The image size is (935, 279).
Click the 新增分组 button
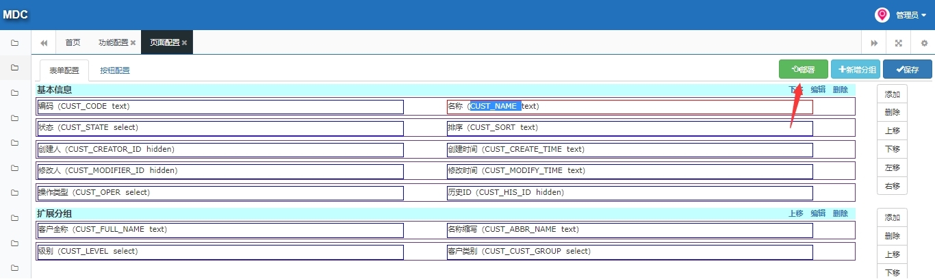tap(856, 69)
